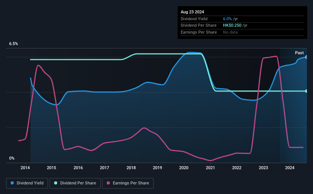Viewport: 313px width, 194px height.
Task: Click the Aug 23 2024 tooltip date header
Action: (x=192, y=12)
